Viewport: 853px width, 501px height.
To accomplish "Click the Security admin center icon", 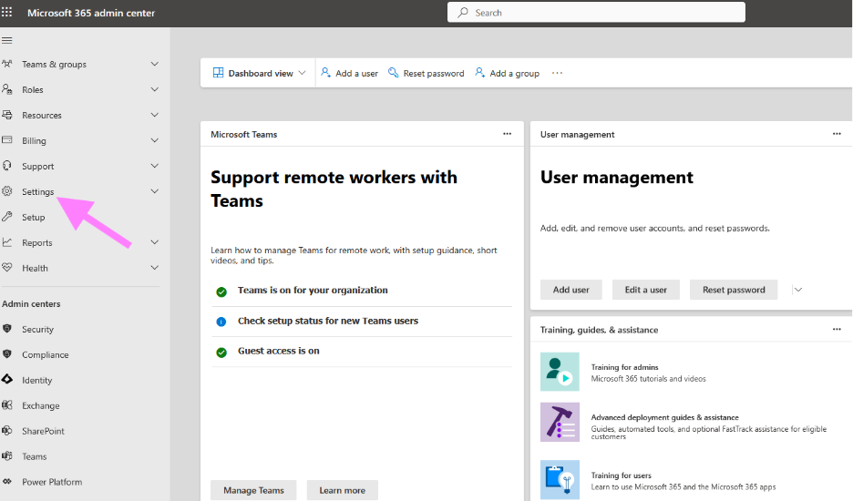I will [x=7, y=329].
